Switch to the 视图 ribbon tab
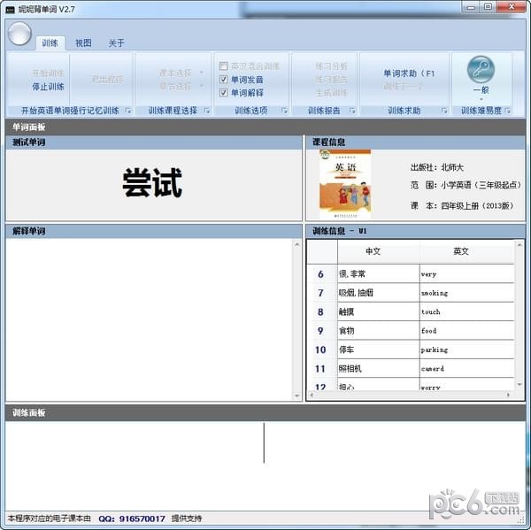The height and width of the screenshot is (530, 531). tap(83, 43)
